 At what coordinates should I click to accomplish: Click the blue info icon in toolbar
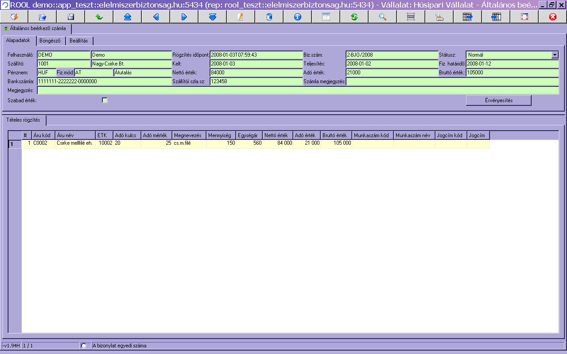pyautogui.click(x=297, y=17)
